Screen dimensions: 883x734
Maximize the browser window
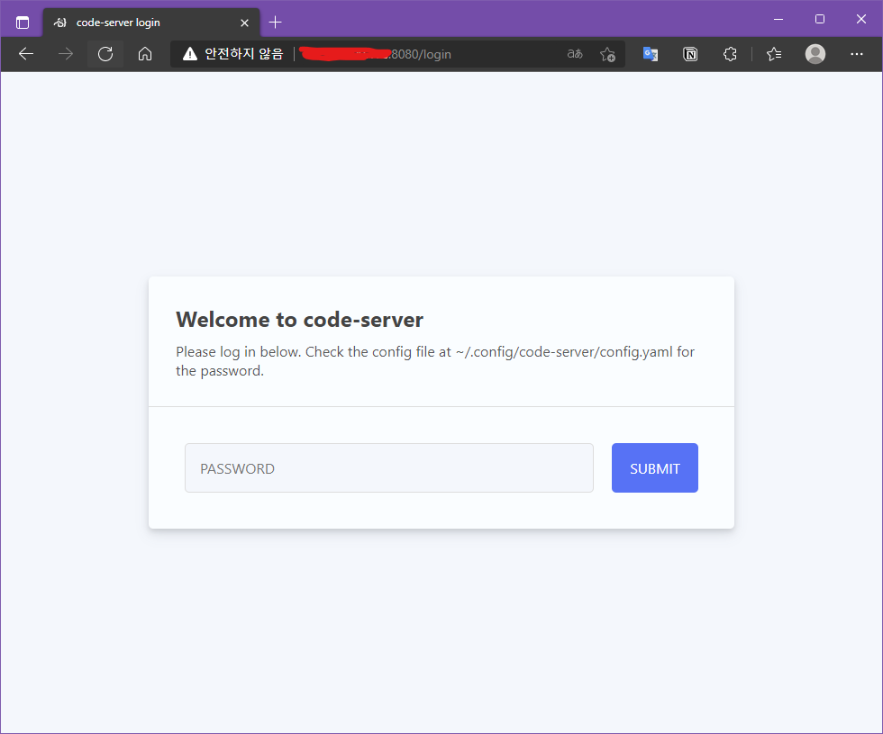[x=820, y=19]
